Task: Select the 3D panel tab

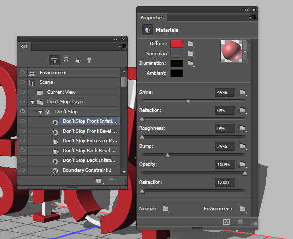Action: (x=24, y=47)
